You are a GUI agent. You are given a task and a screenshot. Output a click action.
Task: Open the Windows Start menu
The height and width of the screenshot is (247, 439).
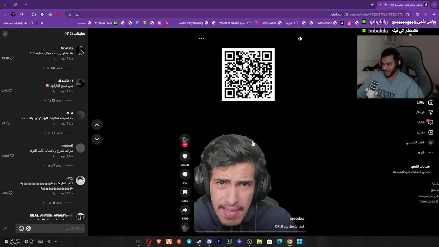[x=299, y=242]
